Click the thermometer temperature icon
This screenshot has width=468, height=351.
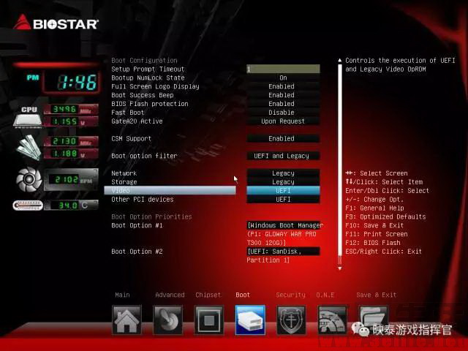pyautogui.click(x=28, y=205)
